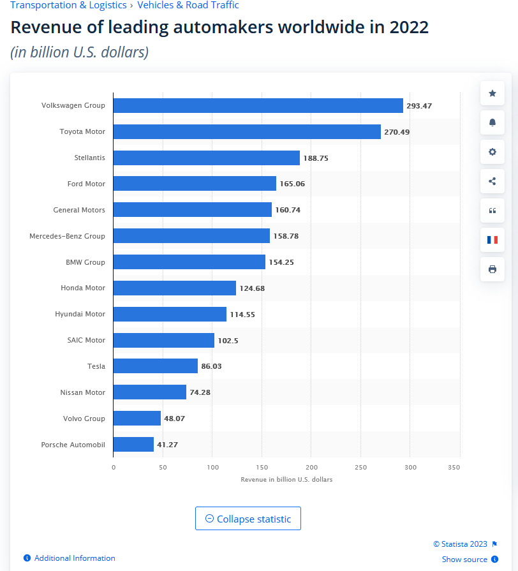Select the Tesla revenue bar
Image resolution: width=518 pixels, height=571 pixels.
point(156,366)
